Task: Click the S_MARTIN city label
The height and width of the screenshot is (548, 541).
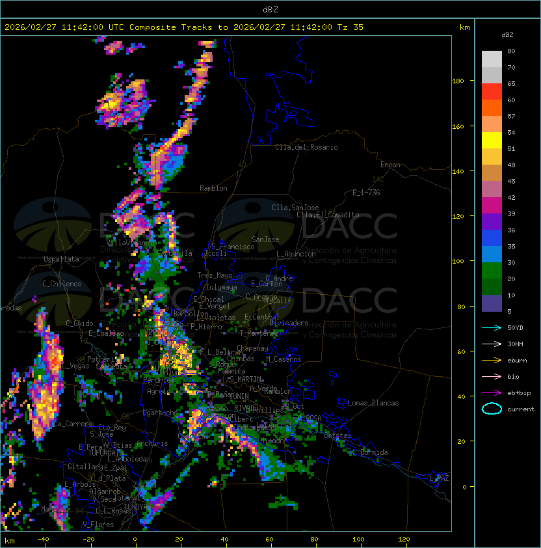Action: 245,379
